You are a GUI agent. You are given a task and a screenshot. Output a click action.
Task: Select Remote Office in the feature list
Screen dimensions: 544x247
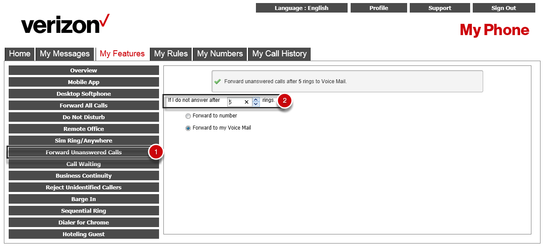(84, 129)
